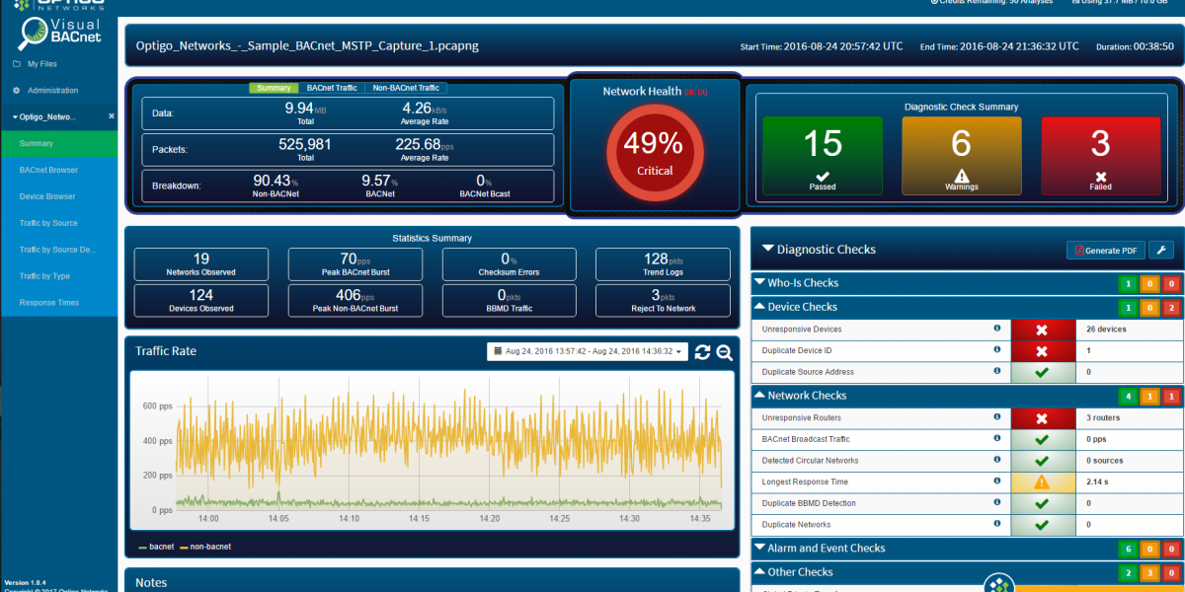
Task: Click the 3 Failed tile
Action: click(x=1100, y=155)
